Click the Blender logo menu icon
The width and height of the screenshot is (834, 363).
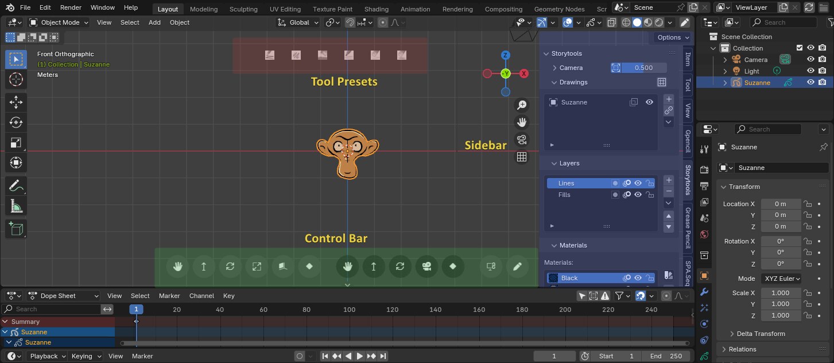point(10,8)
